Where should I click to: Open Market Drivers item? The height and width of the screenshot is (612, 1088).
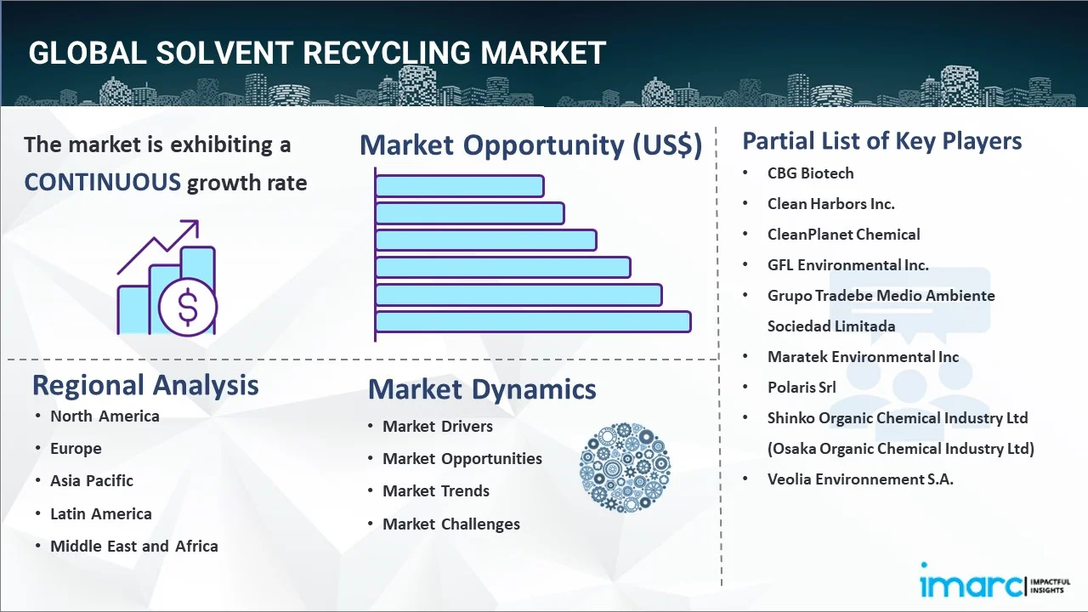(x=437, y=426)
